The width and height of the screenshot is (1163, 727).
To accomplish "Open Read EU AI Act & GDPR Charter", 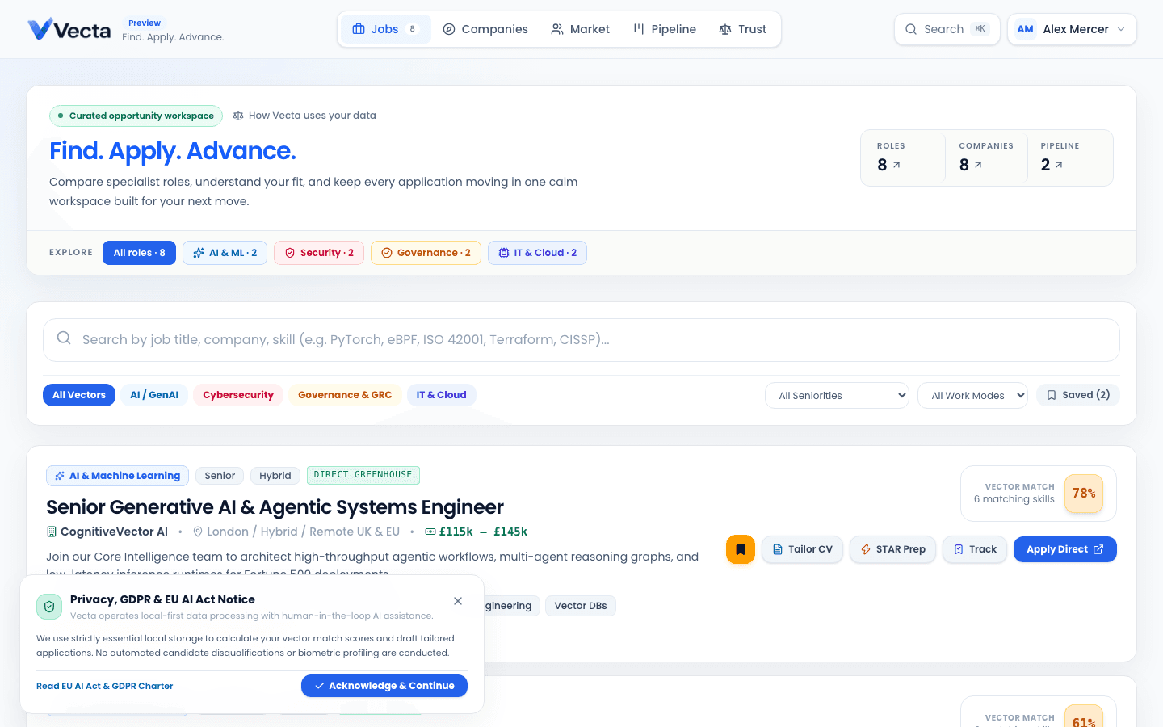I will [x=105, y=686].
